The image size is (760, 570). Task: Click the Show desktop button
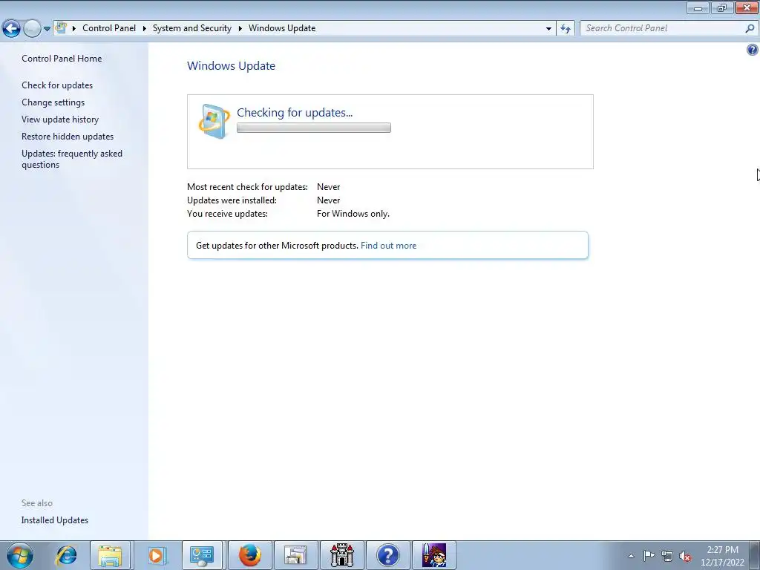(755, 555)
